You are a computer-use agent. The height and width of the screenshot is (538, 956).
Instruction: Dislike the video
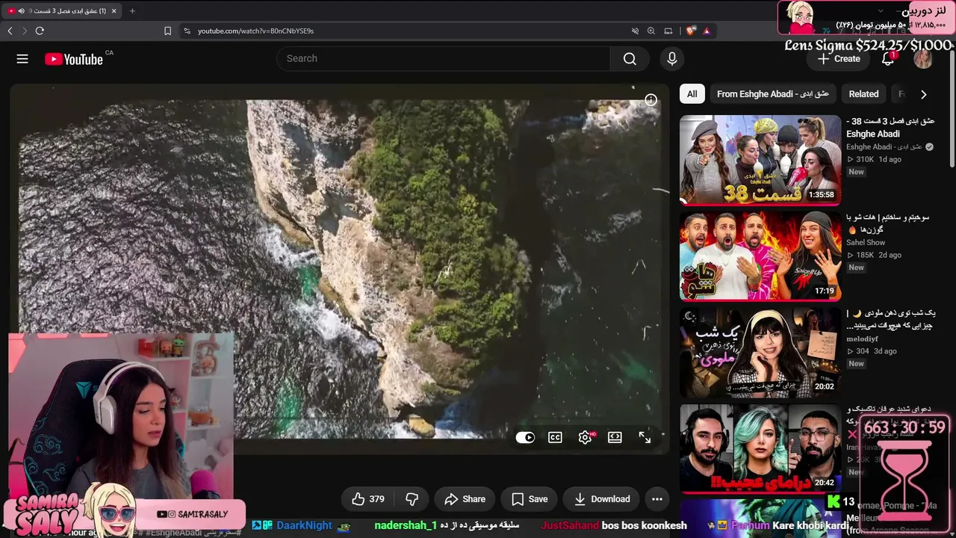pos(412,499)
